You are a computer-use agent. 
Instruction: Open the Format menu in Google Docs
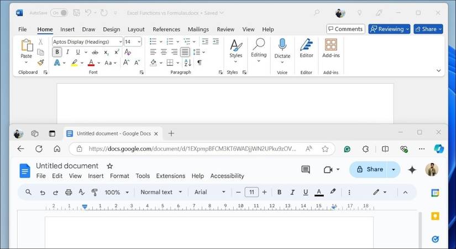click(119, 176)
